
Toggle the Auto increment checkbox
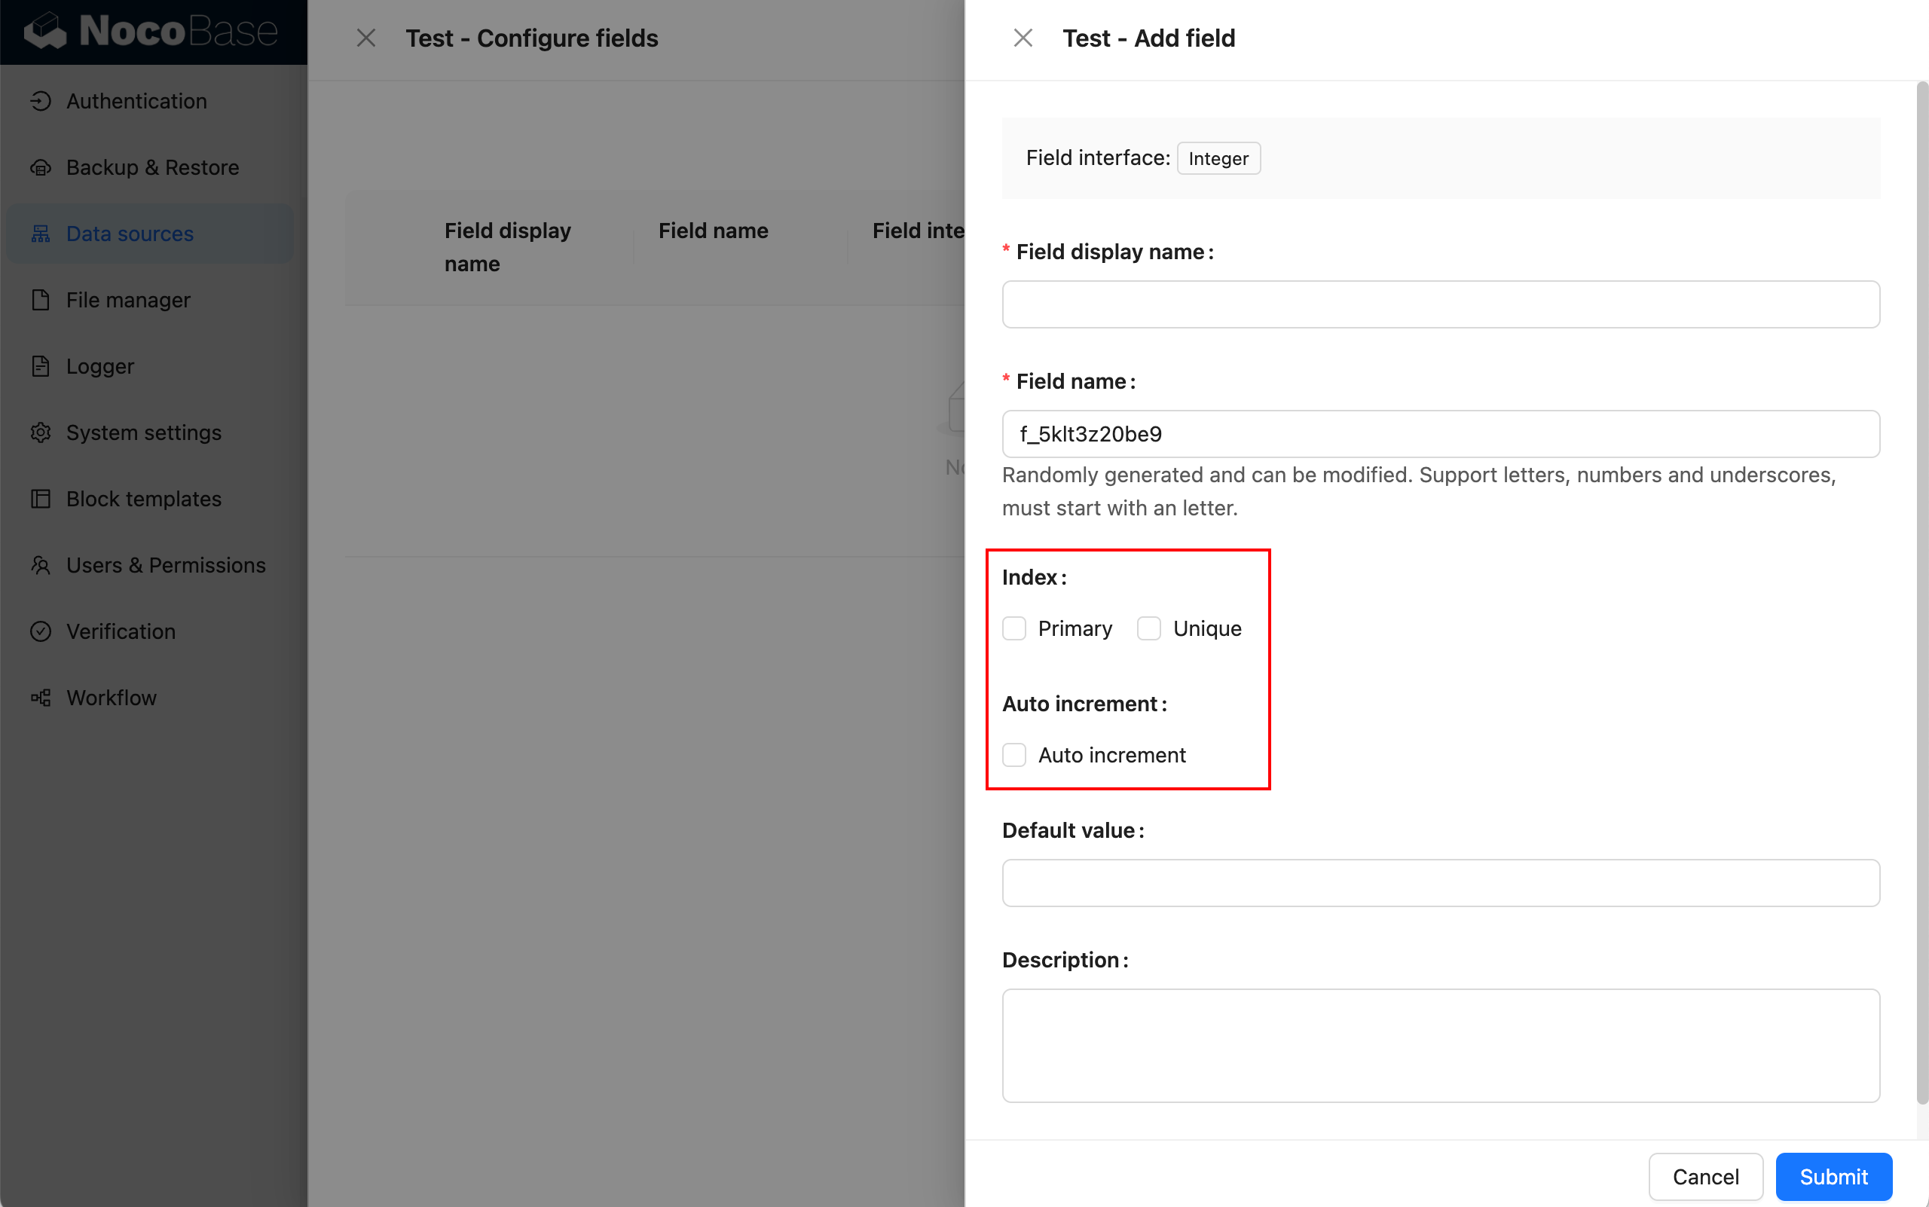[x=1014, y=753]
